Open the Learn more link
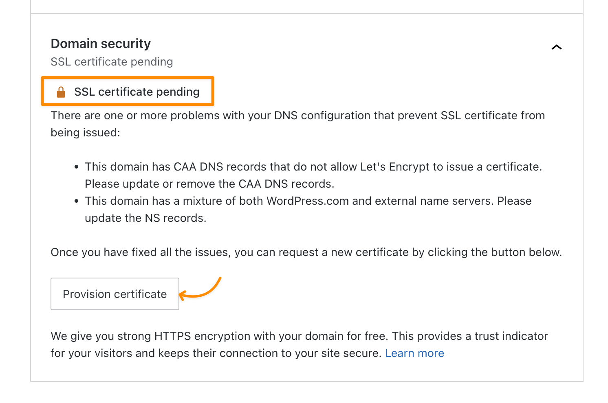Viewport: 608px width, 403px height. point(414,353)
